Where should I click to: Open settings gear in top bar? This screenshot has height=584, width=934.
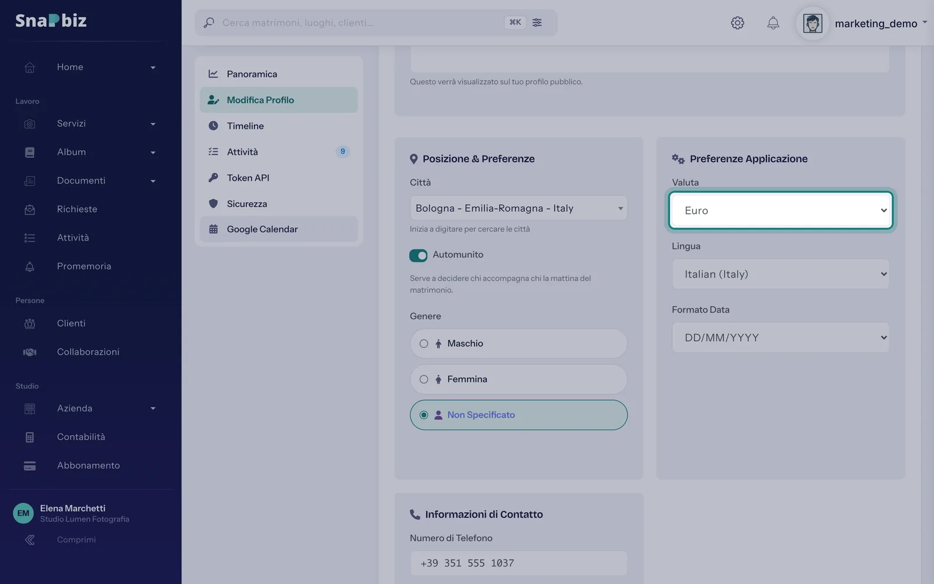click(737, 23)
